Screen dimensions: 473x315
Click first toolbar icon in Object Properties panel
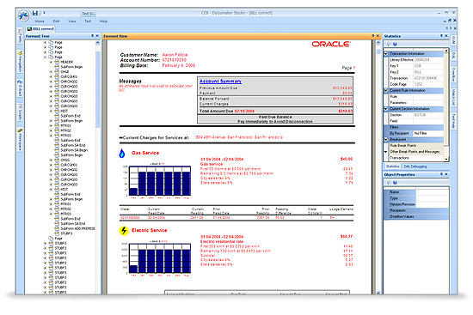point(389,183)
